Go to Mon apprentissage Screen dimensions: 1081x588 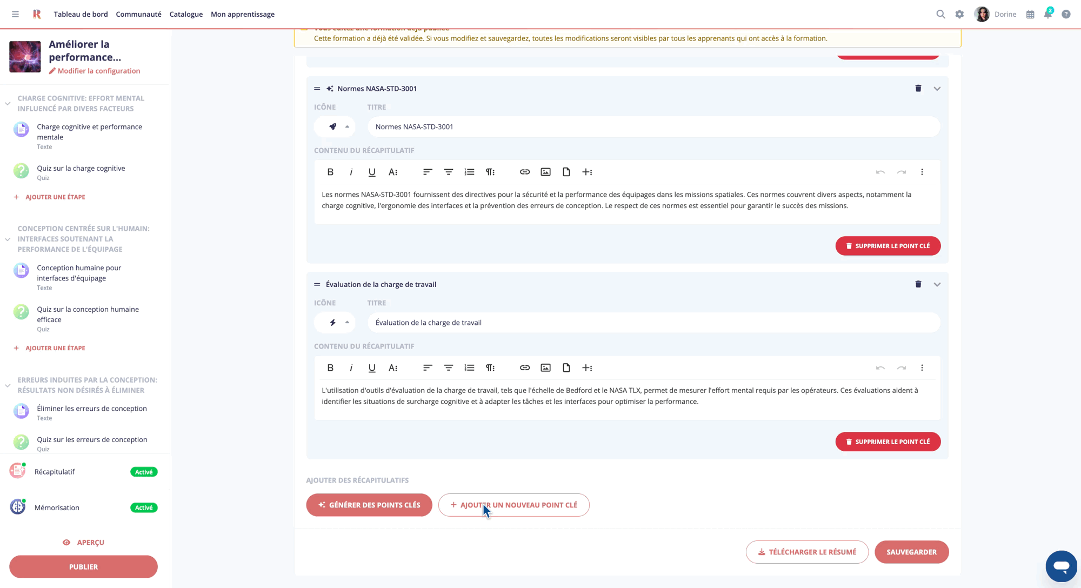tap(242, 15)
